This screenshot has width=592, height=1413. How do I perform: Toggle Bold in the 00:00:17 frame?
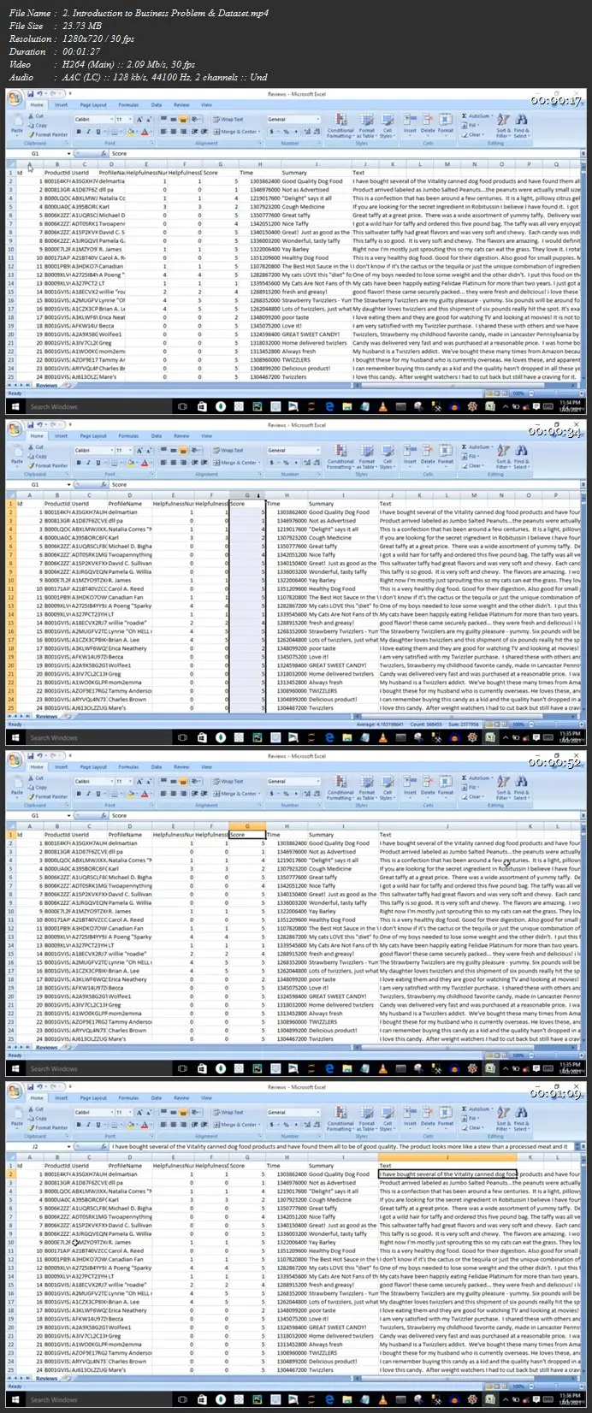point(78,132)
